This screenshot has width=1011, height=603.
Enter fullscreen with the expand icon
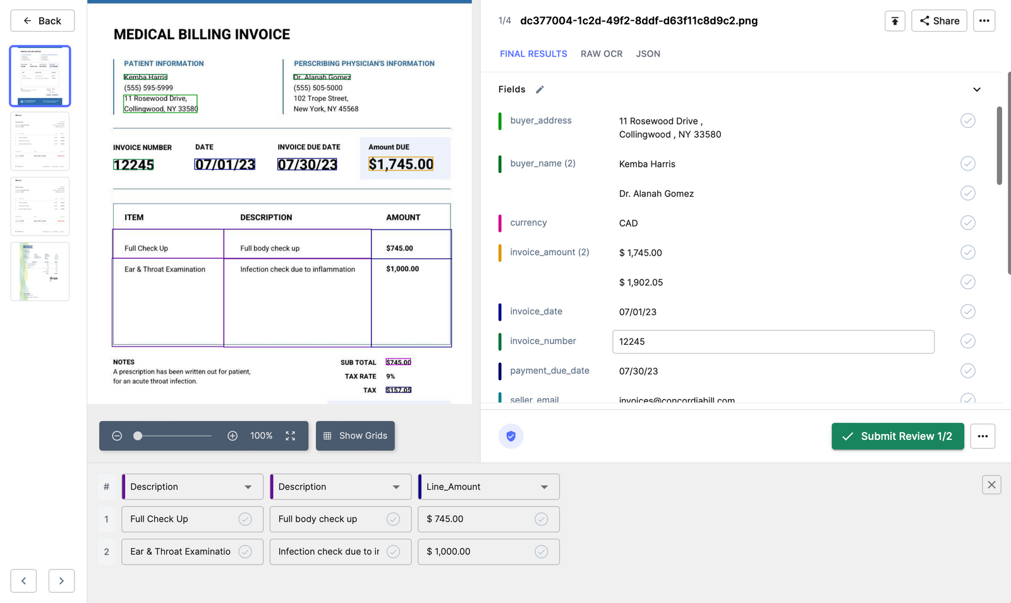290,436
